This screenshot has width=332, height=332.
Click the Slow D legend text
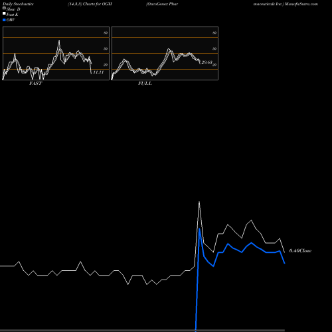[13, 9]
